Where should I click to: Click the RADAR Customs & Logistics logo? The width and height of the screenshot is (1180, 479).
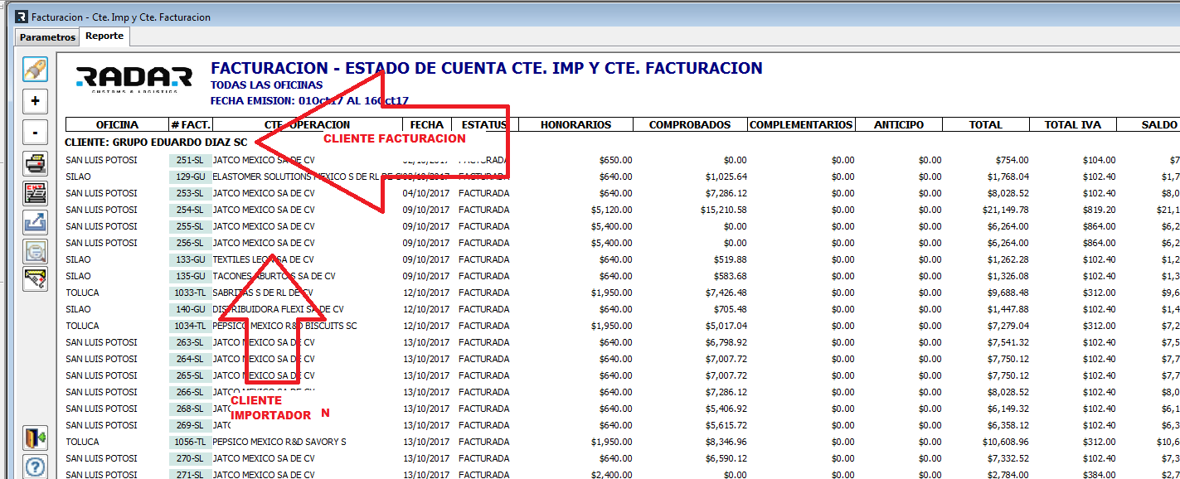click(x=134, y=80)
